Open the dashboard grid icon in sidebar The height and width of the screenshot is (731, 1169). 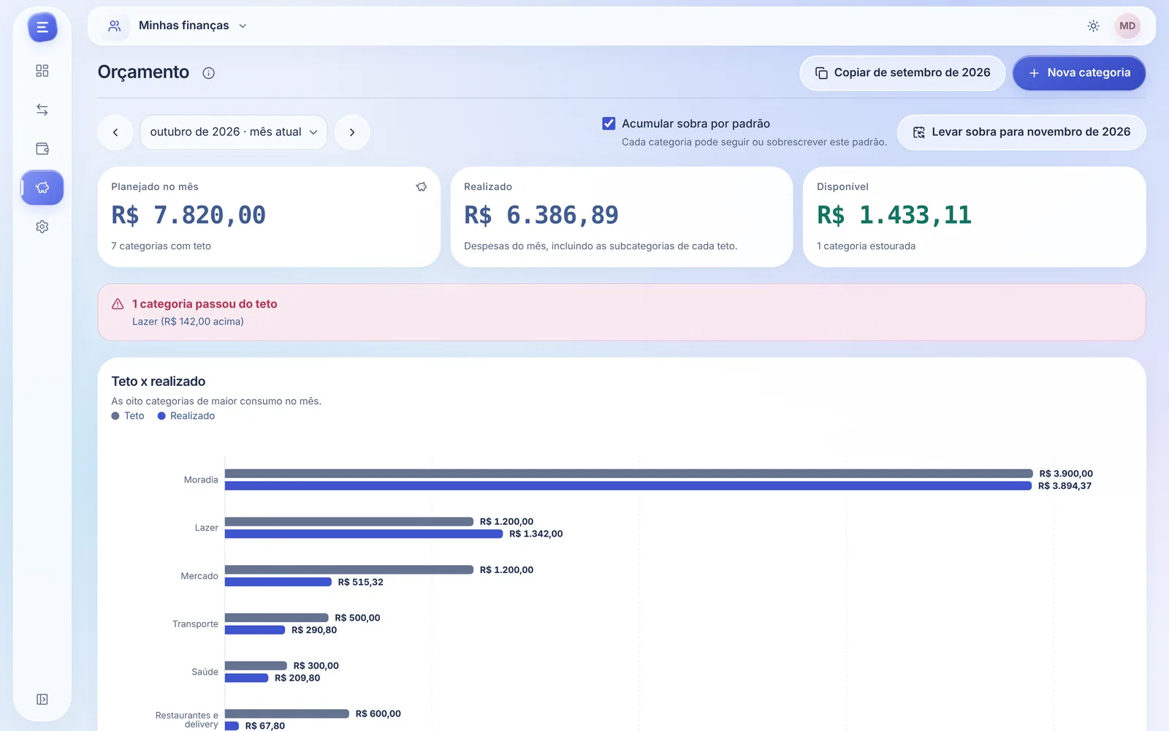click(42, 71)
